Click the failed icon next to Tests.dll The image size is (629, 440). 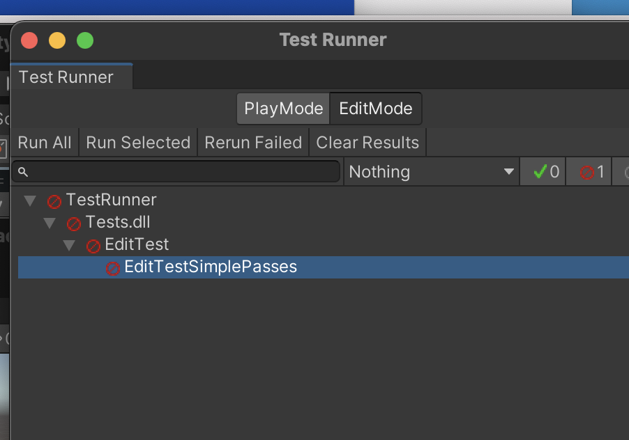(x=74, y=223)
